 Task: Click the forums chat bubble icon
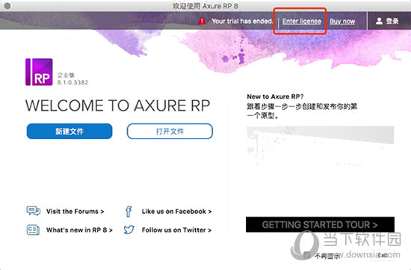(34, 211)
